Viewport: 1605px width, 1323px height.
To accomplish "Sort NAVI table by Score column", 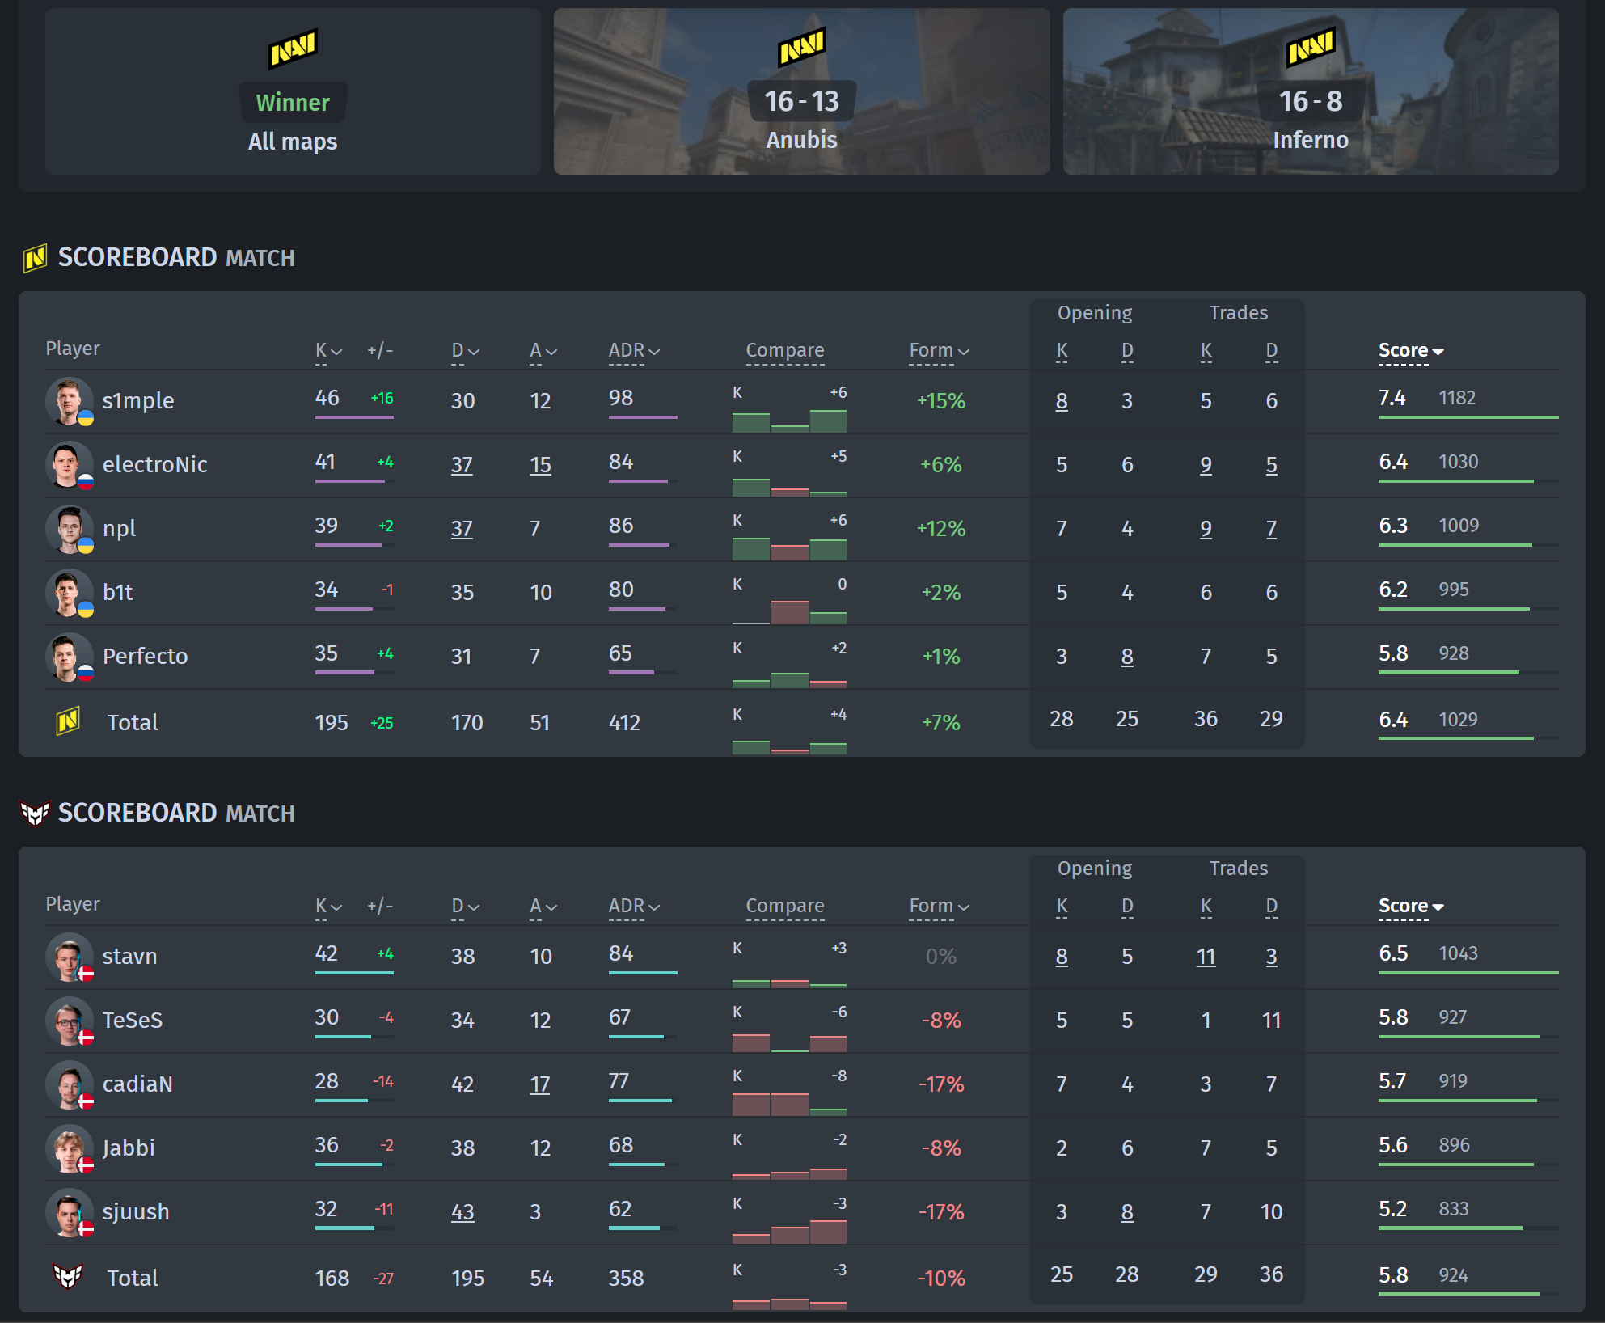I will [1411, 351].
